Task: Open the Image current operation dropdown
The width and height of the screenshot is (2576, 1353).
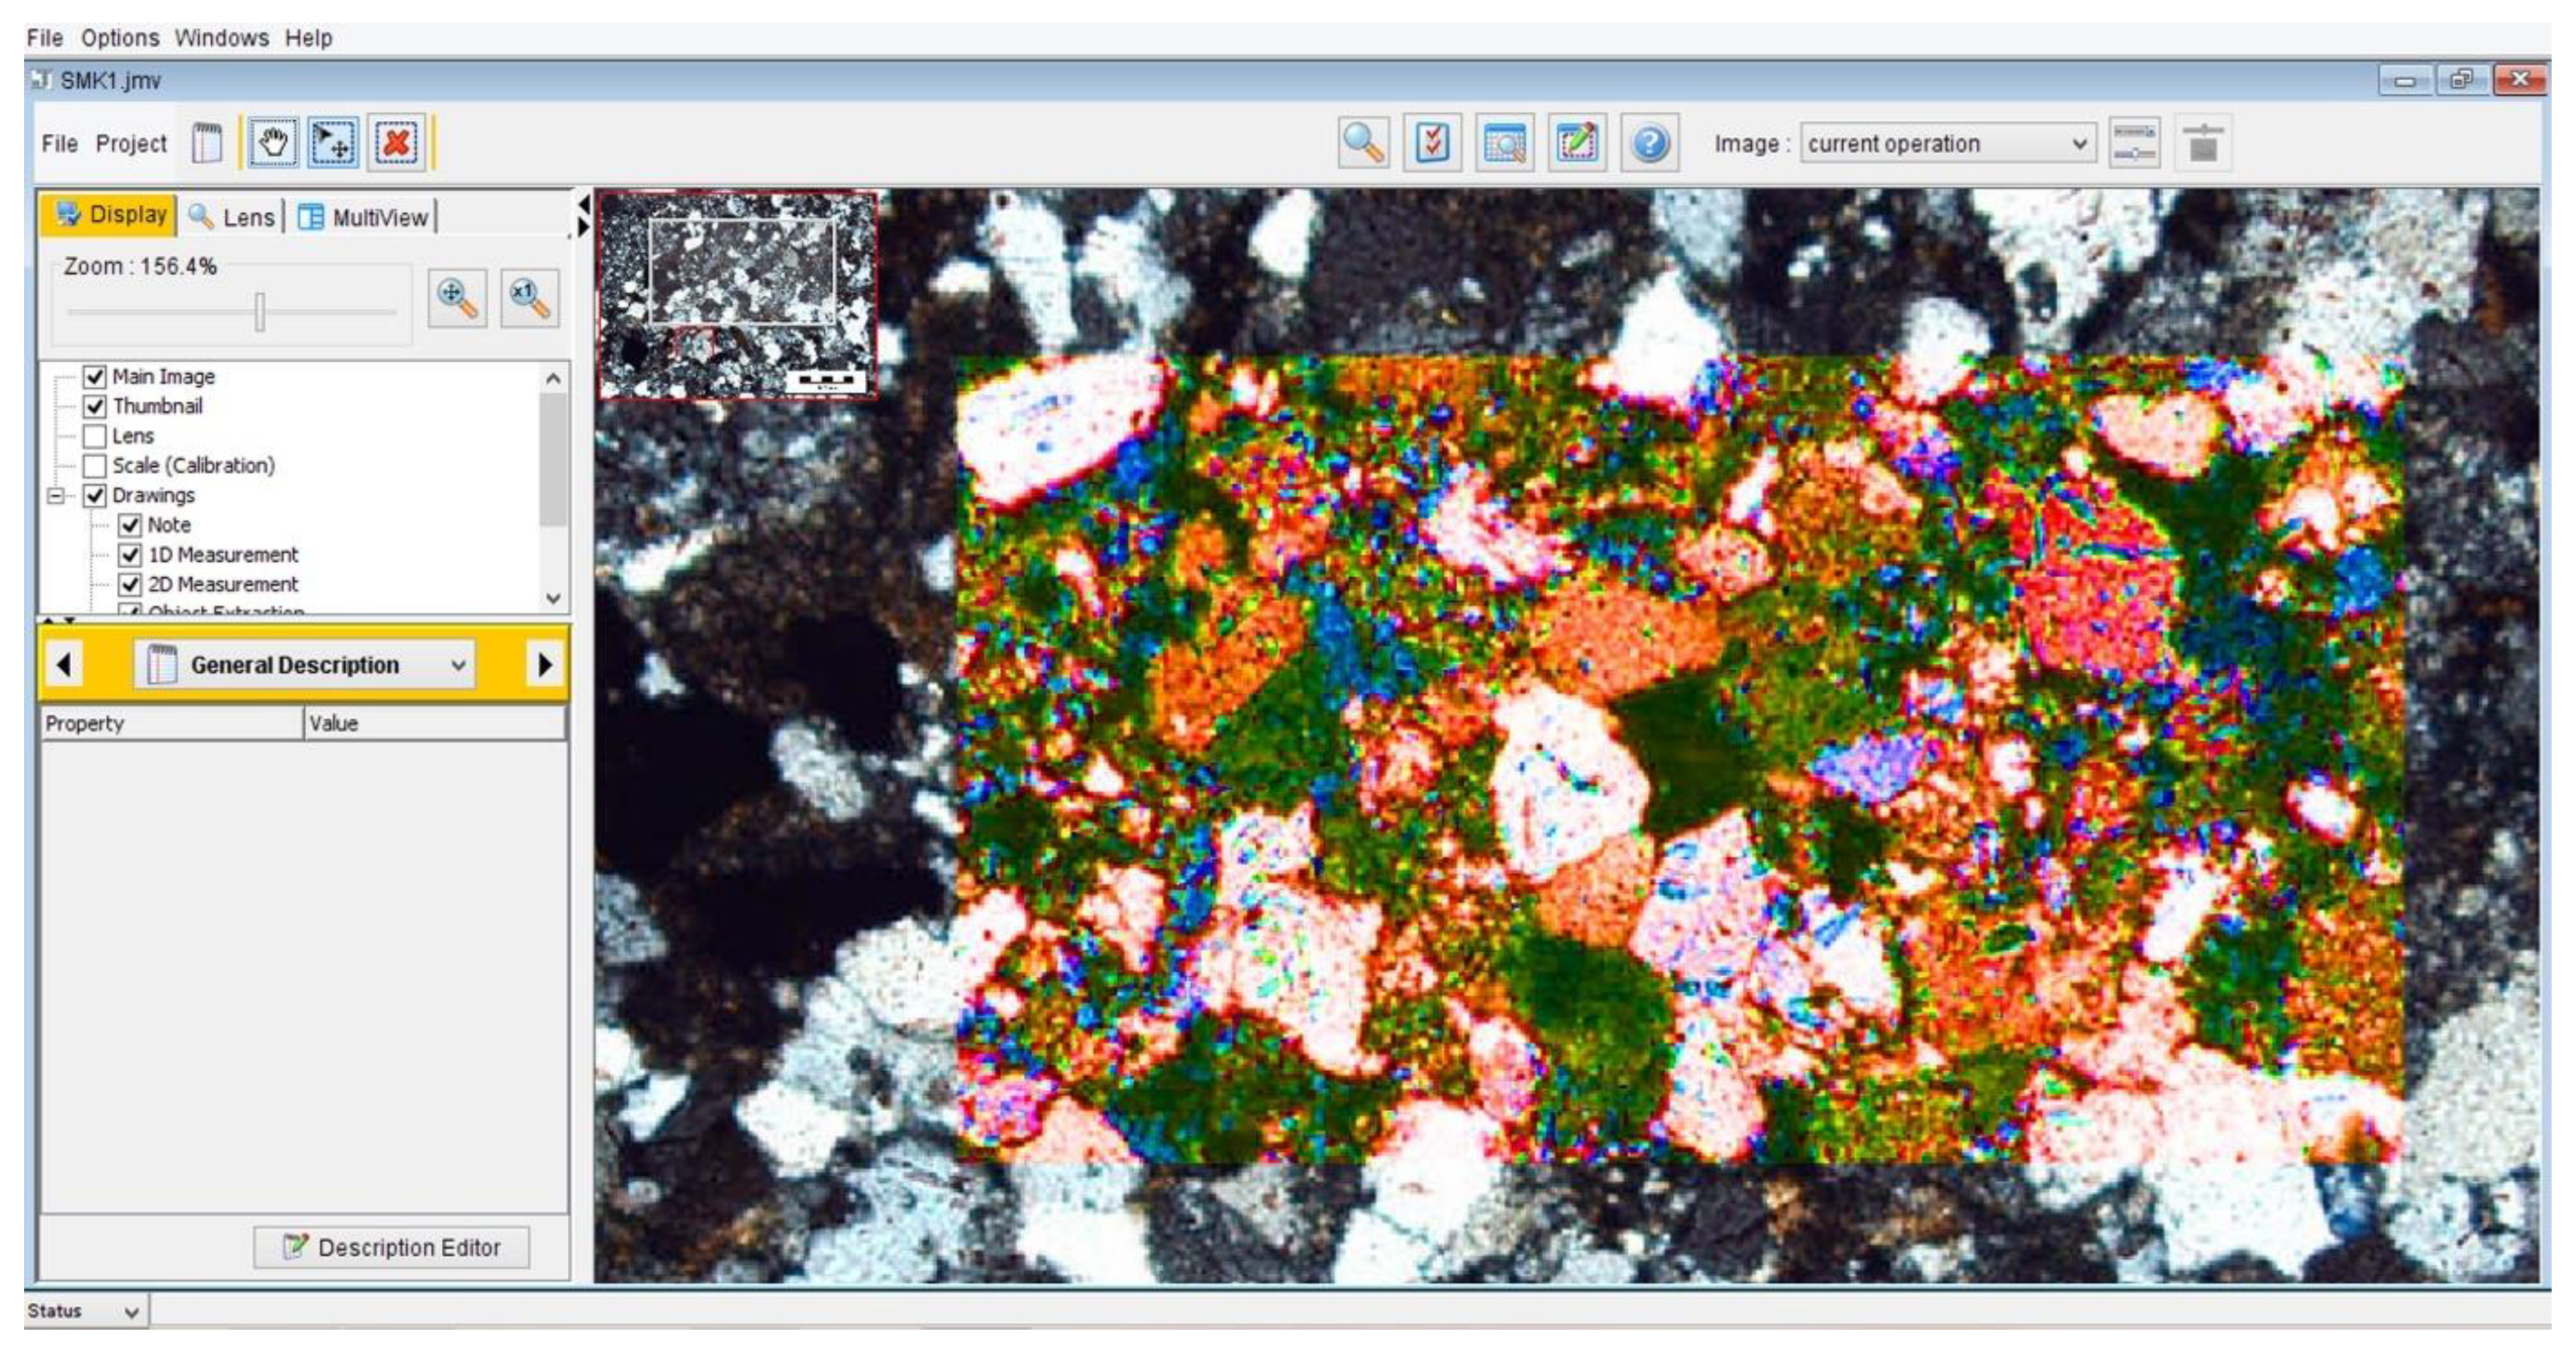Action: click(x=1947, y=143)
